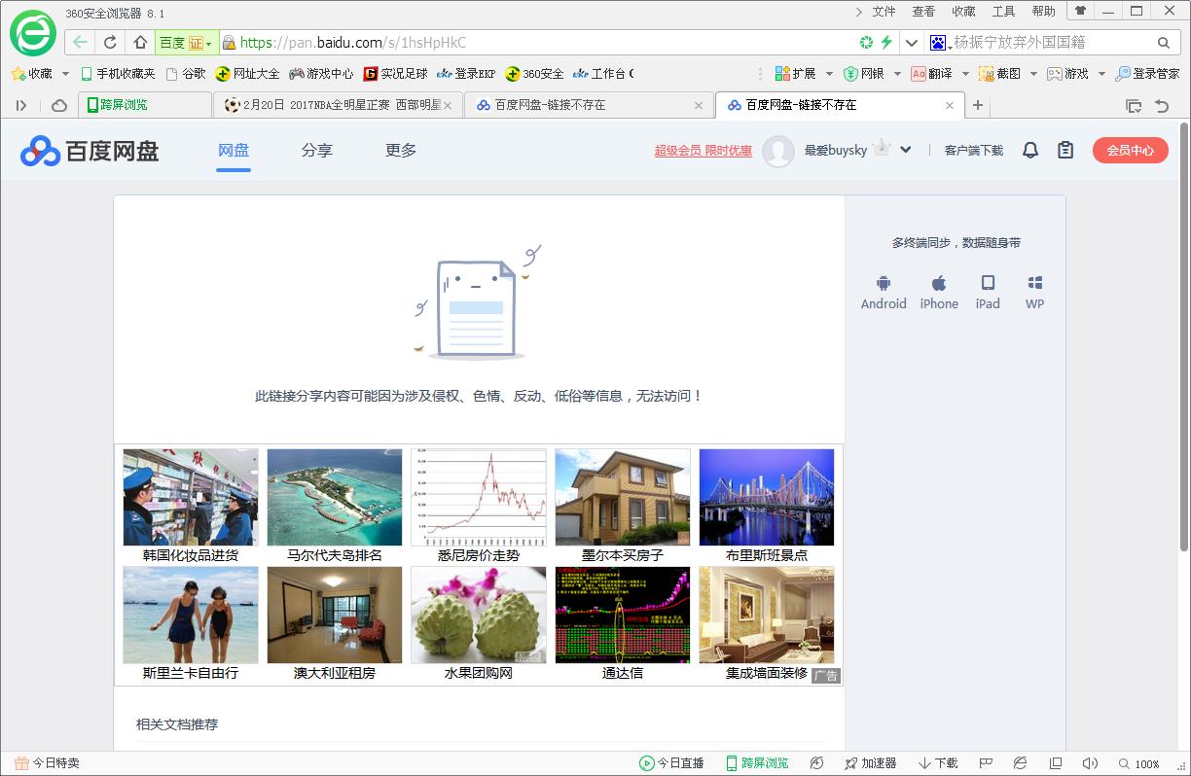1191x776 pixels.
Task: Open the 收藏 menu in menu bar
Action: tap(963, 12)
